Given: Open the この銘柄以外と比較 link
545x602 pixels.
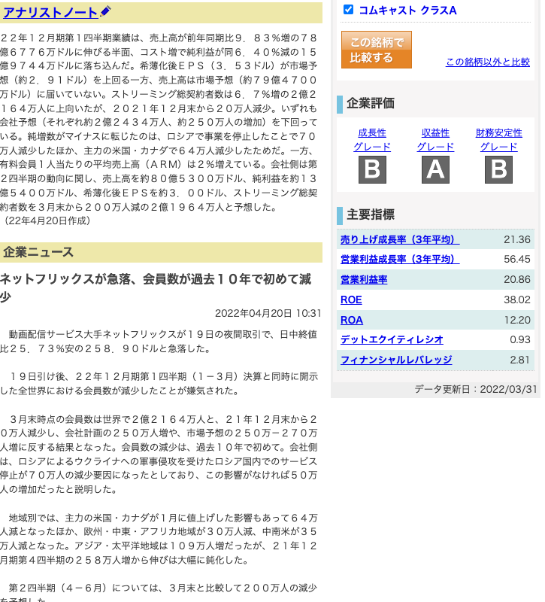Looking at the screenshot, I should [x=487, y=62].
